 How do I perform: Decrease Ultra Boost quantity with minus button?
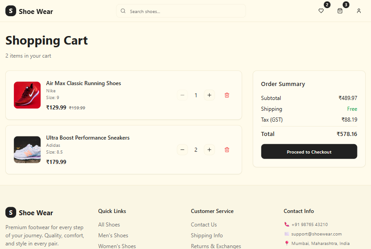coord(182,149)
